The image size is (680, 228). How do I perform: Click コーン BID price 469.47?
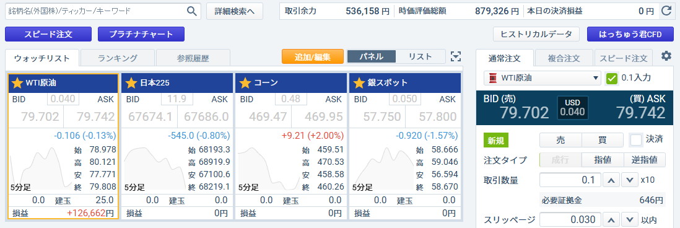pyautogui.click(x=268, y=116)
